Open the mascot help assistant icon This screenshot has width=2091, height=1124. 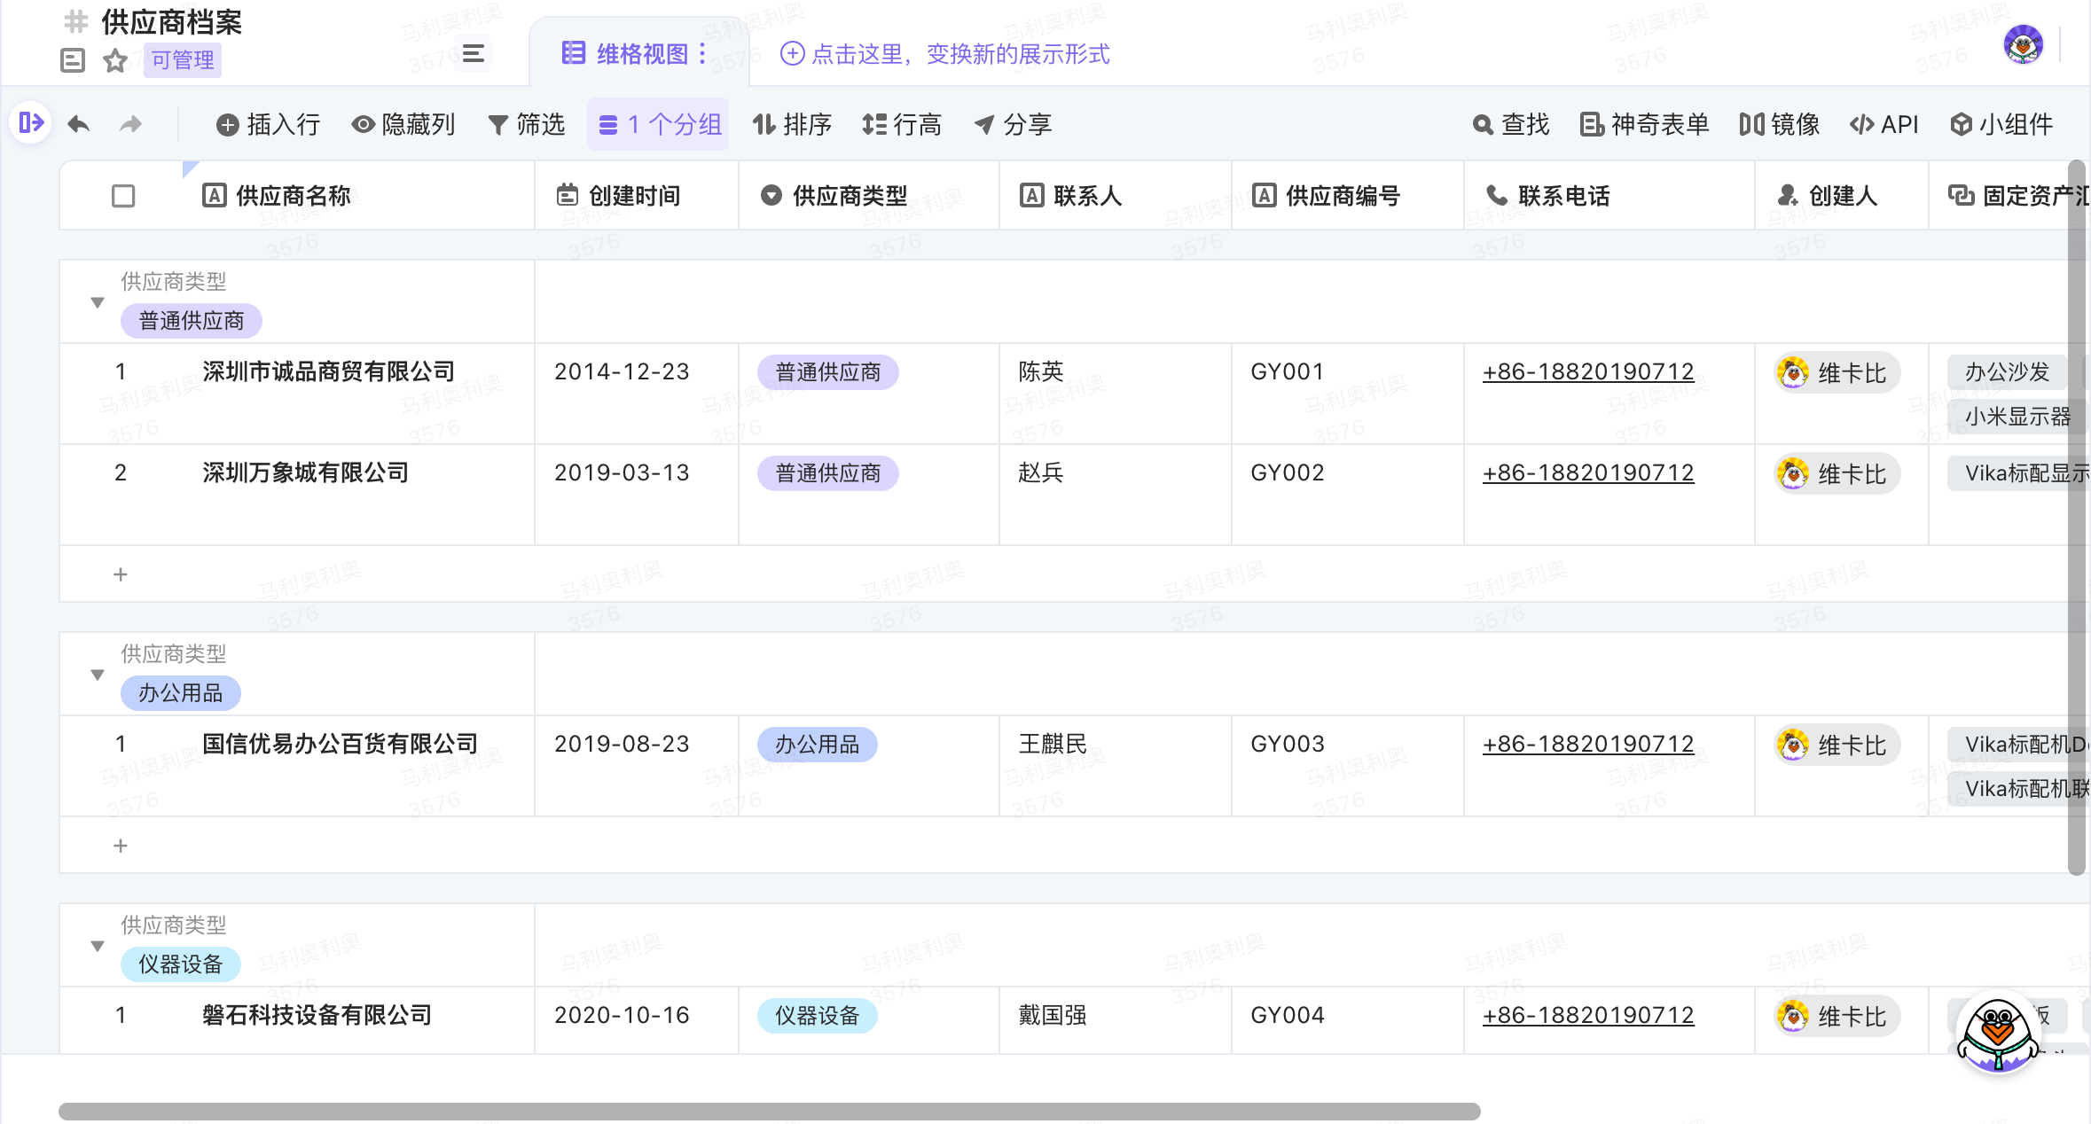pos(1999,1032)
